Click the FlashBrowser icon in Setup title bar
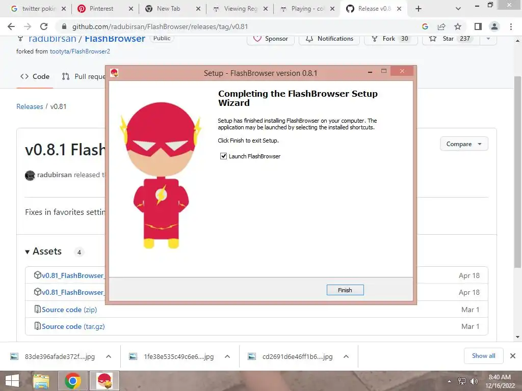The height and width of the screenshot is (391, 522). pos(114,73)
